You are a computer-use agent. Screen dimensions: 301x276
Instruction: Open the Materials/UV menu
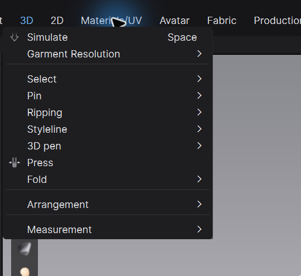[111, 21]
